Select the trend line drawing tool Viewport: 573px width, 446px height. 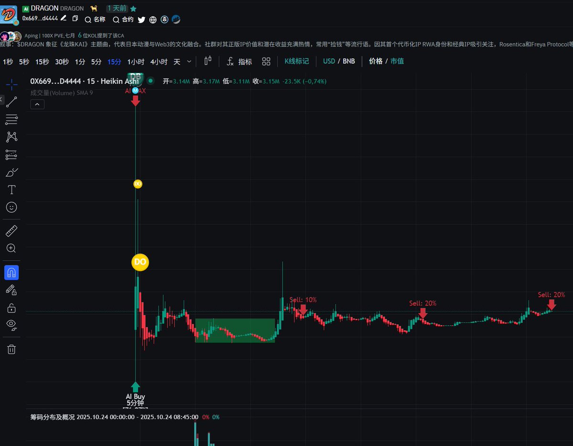(11, 102)
